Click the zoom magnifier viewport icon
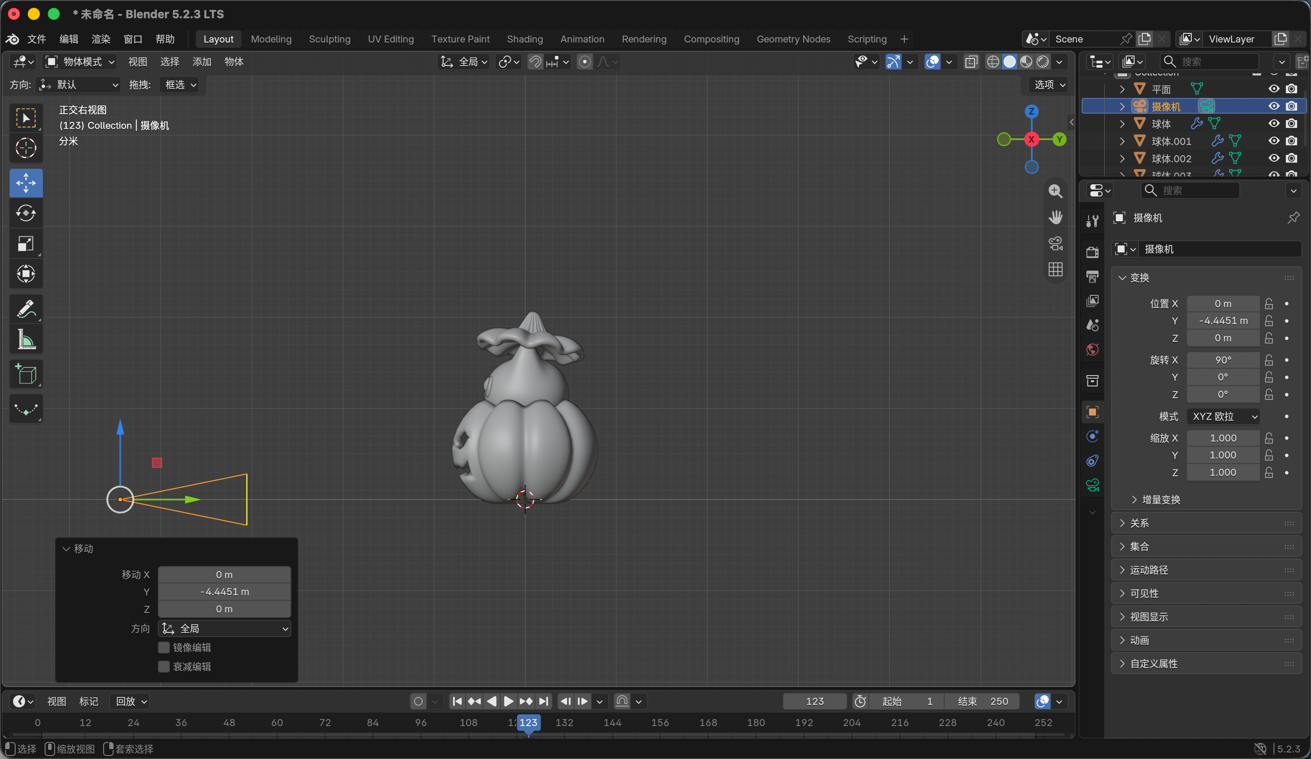Viewport: 1311px width, 759px height. [x=1056, y=191]
